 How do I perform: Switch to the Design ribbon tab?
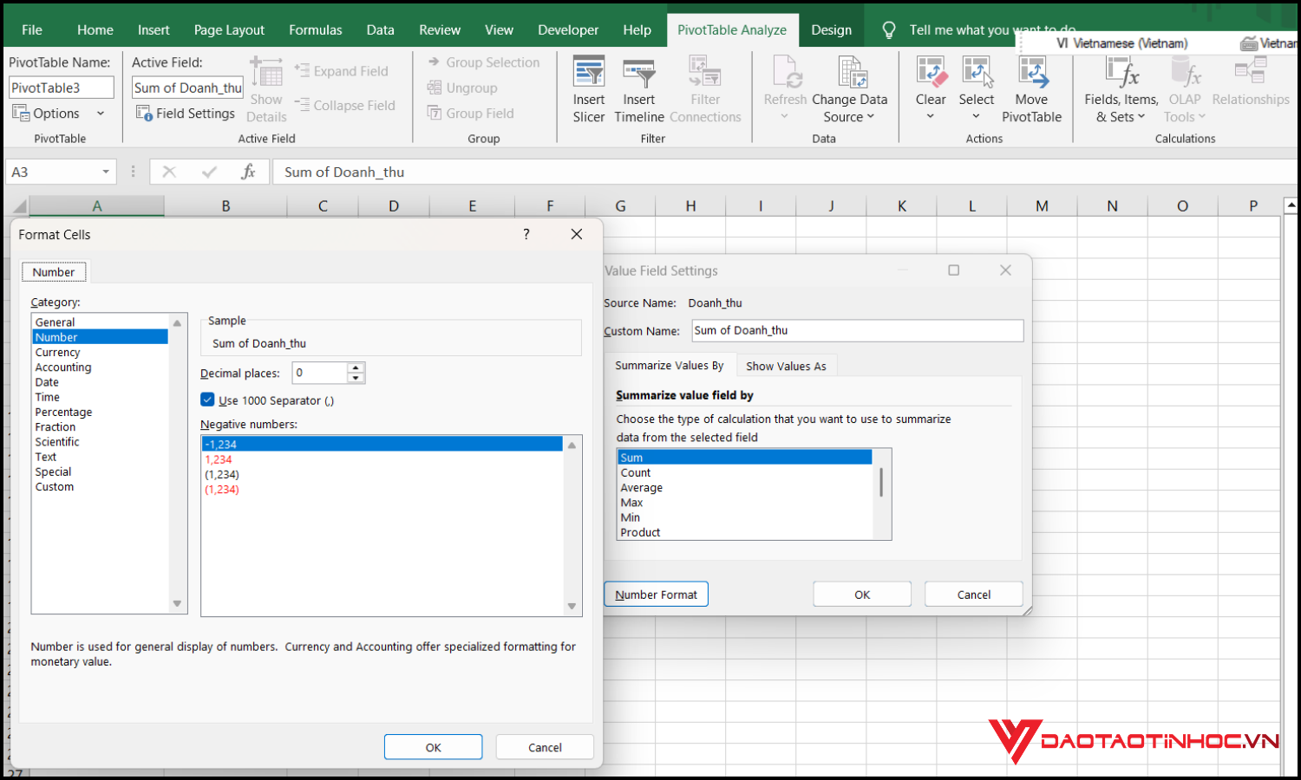[x=831, y=29]
